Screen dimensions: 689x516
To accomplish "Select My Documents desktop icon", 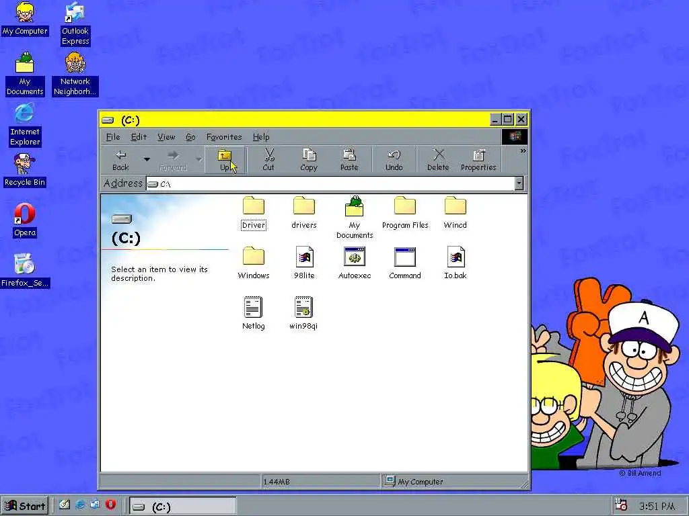I will pyautogui.click(x=25, y=74).
